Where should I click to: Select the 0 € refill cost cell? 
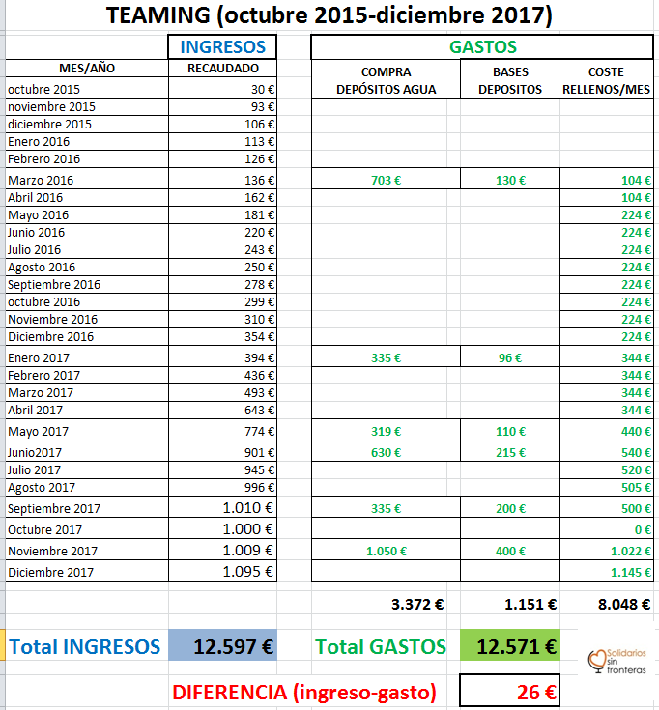(x=607, y=529)
